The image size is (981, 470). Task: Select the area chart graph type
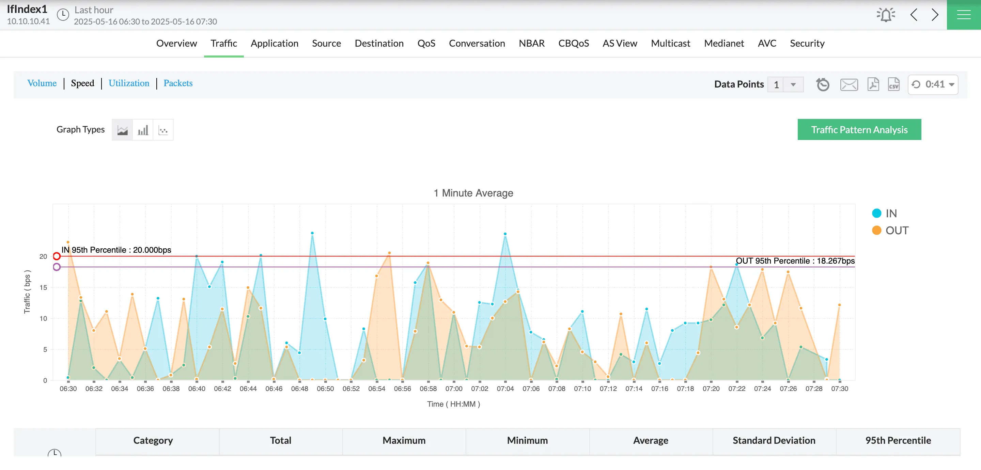pos(122,129)
